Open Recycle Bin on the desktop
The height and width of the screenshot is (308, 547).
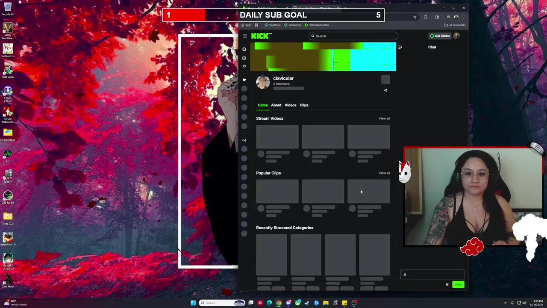pyautogui.click(x=8, y=9)
